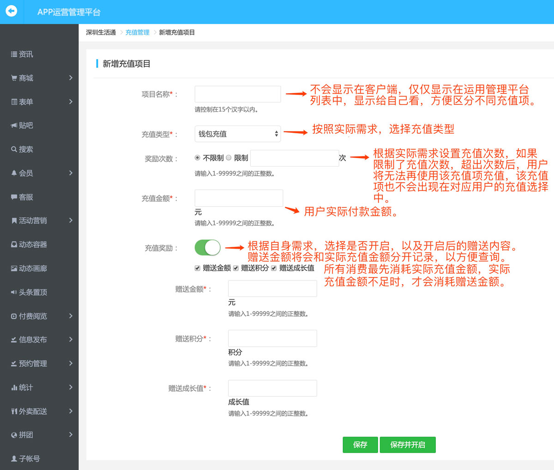
Task: Click the 预约管理 edit icon
Action: [14, 363]
